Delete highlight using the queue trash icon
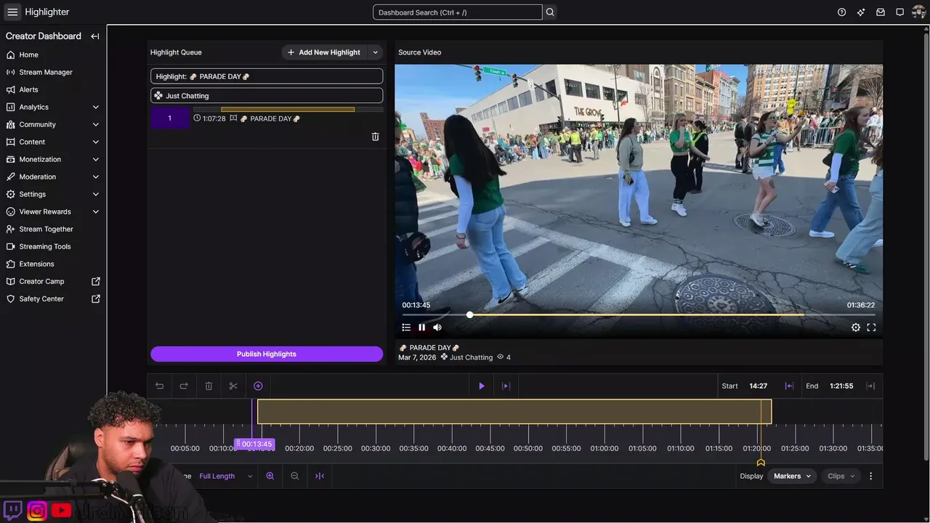Image resolution: width=930 pixels, height=523 pixels. pos(375,137)
